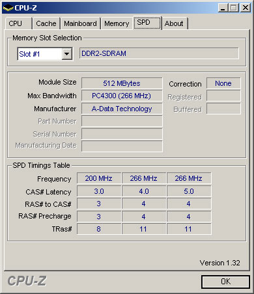This screenshot has width=254, height=294.
Task: Click the 200 MHz frequency cell
Action: pyautogui.click(x=99, y=178)
